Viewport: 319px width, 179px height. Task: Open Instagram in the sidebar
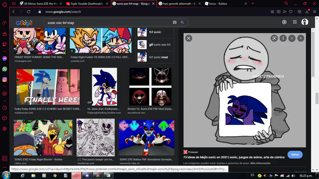pos(5,80)
